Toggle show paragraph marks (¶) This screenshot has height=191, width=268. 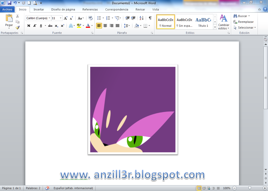click(150, 18)
